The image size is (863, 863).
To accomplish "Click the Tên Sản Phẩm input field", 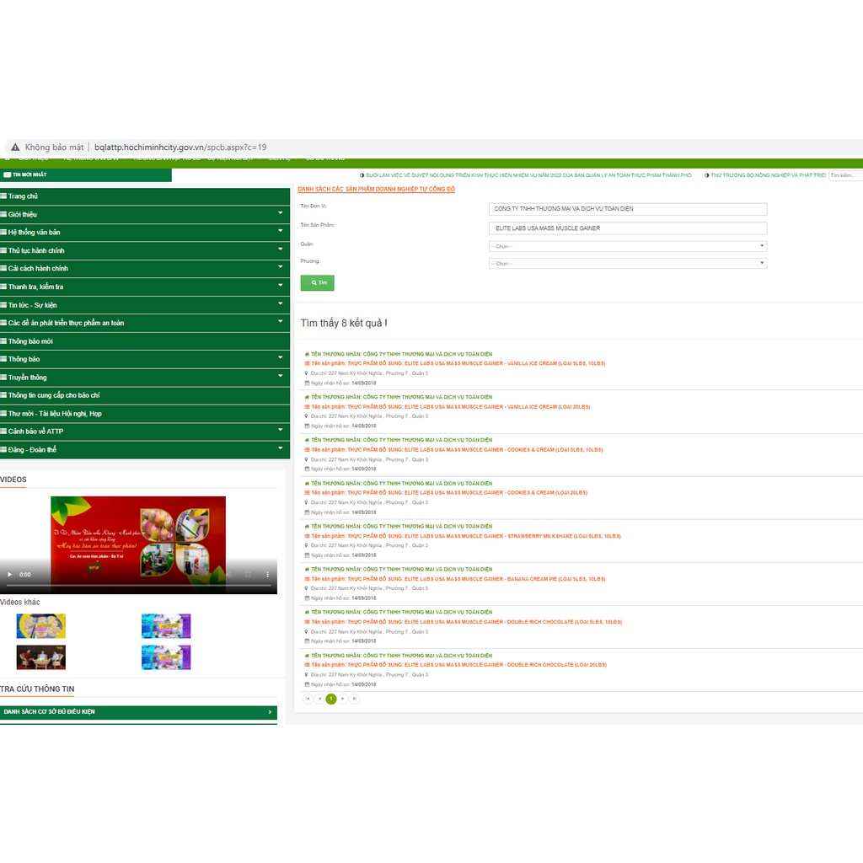I will coord(627,228).
